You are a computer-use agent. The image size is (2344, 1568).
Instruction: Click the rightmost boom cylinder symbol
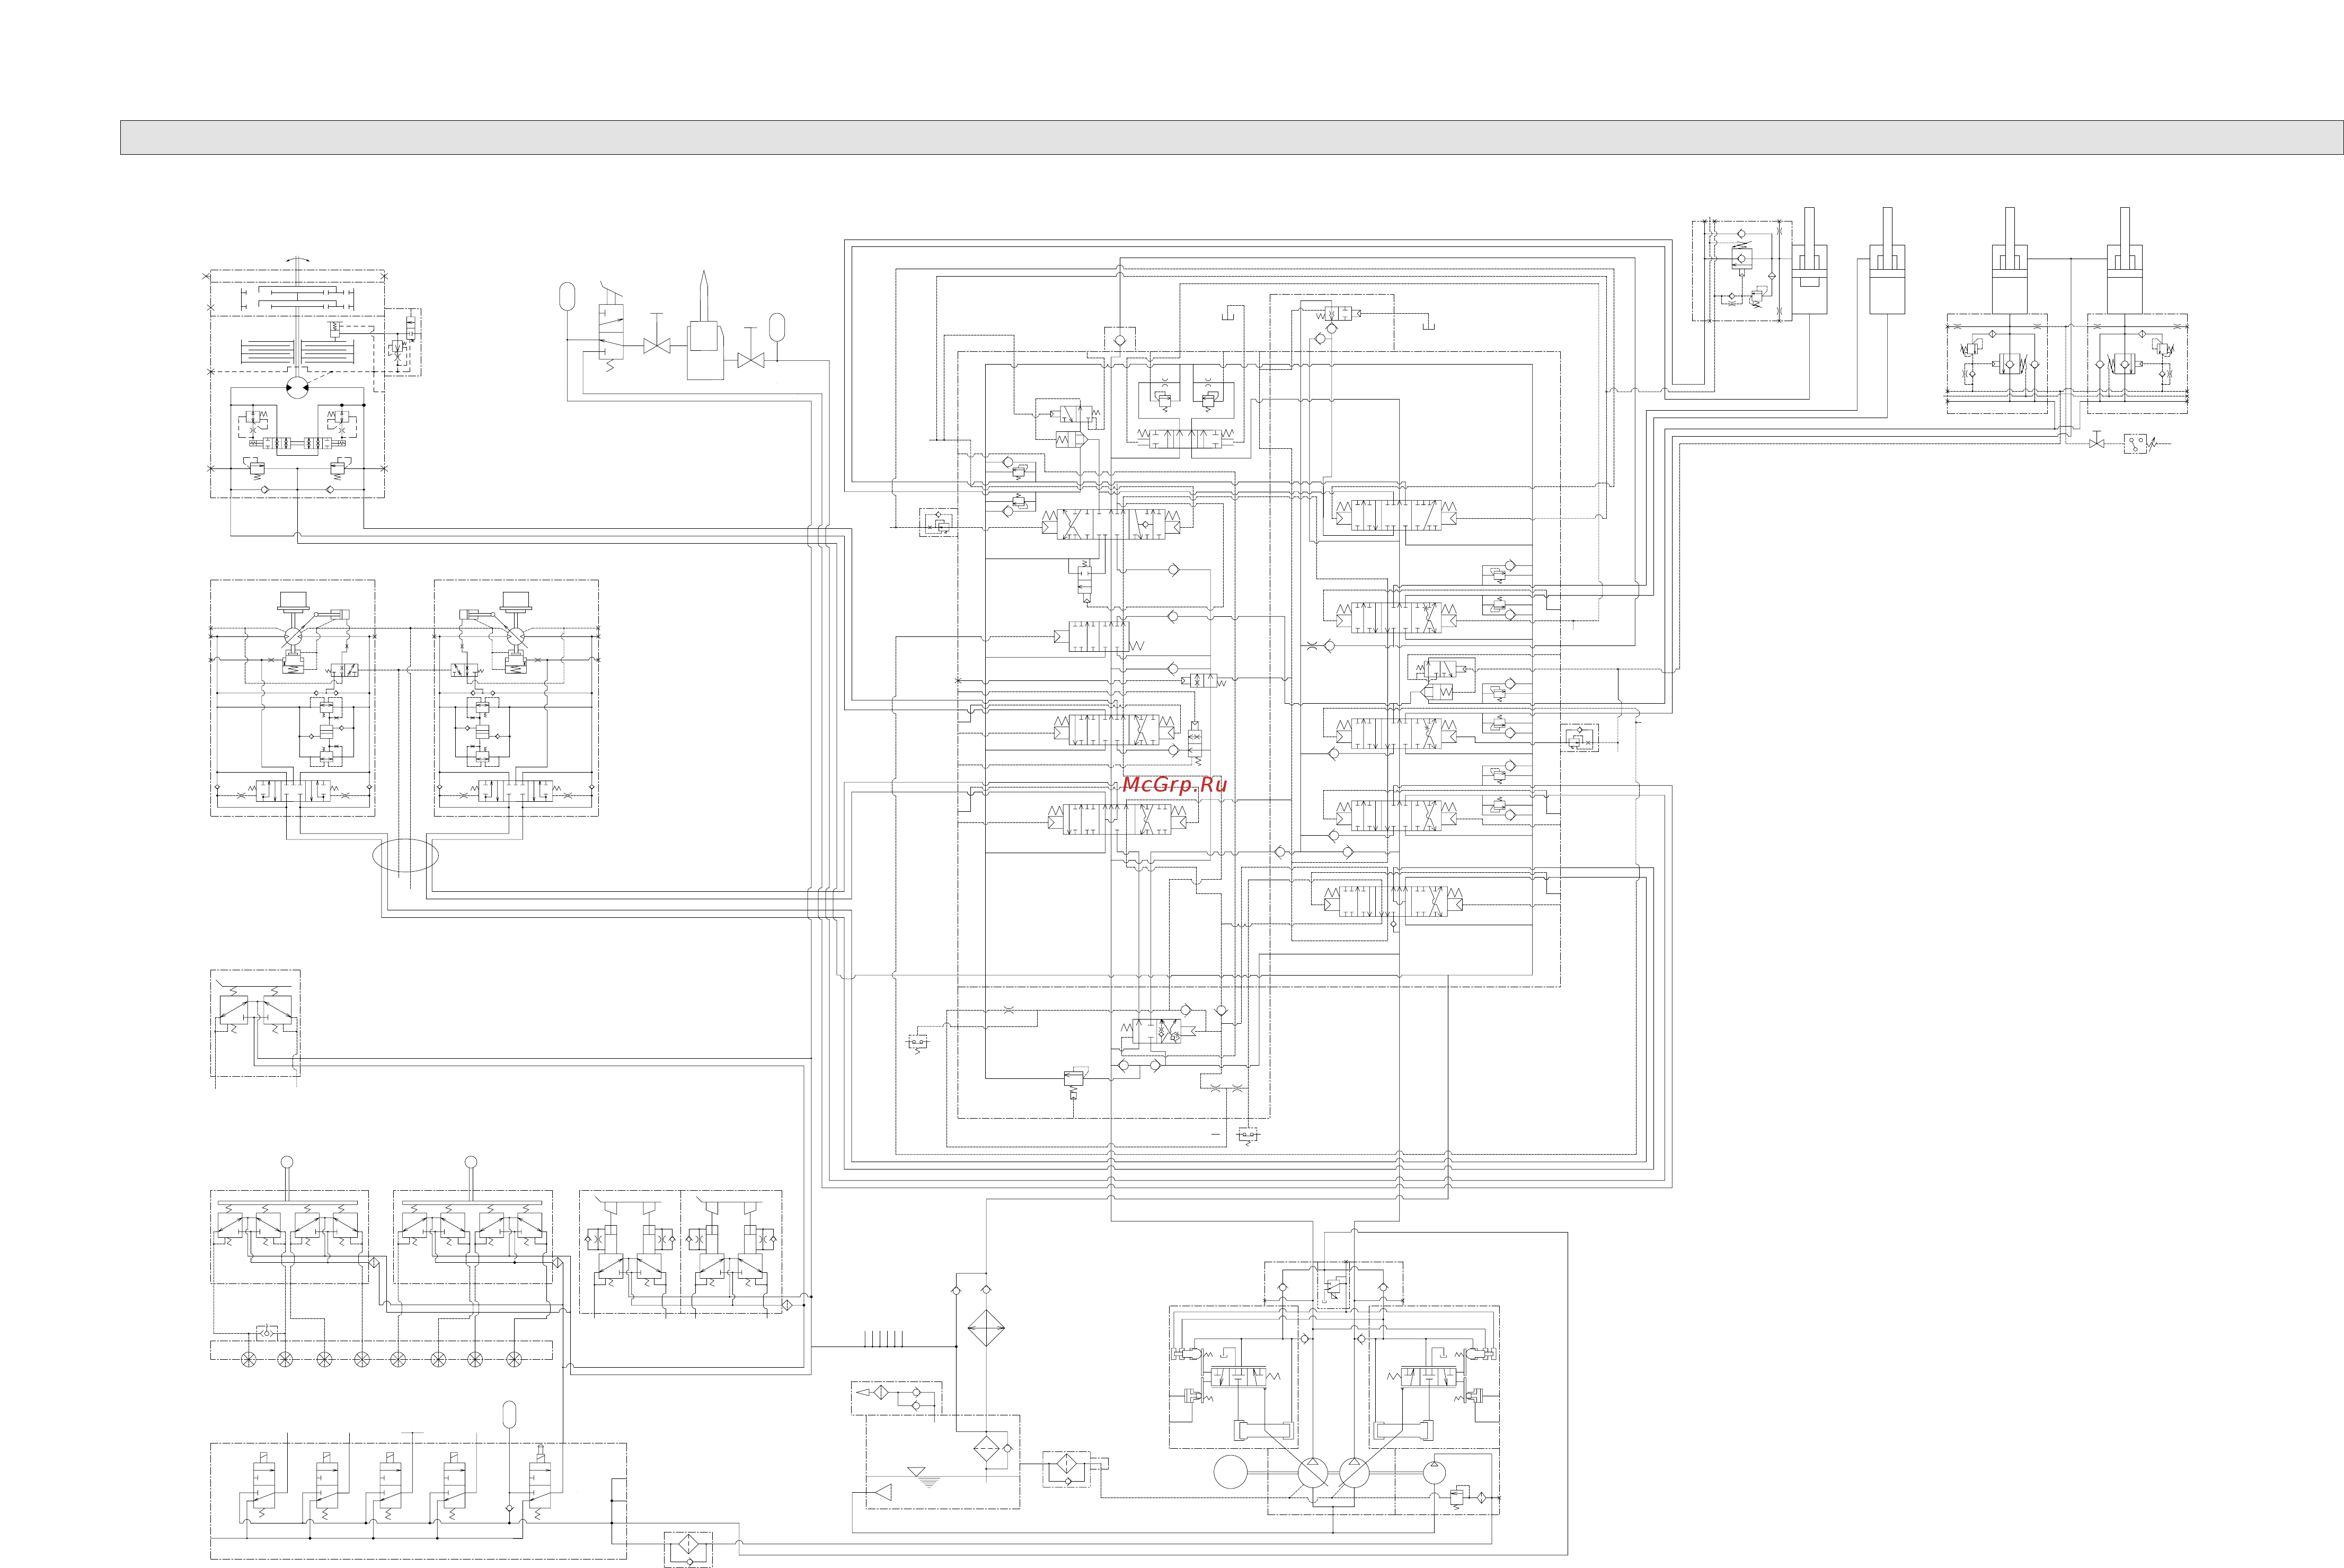click(2124, 261)
